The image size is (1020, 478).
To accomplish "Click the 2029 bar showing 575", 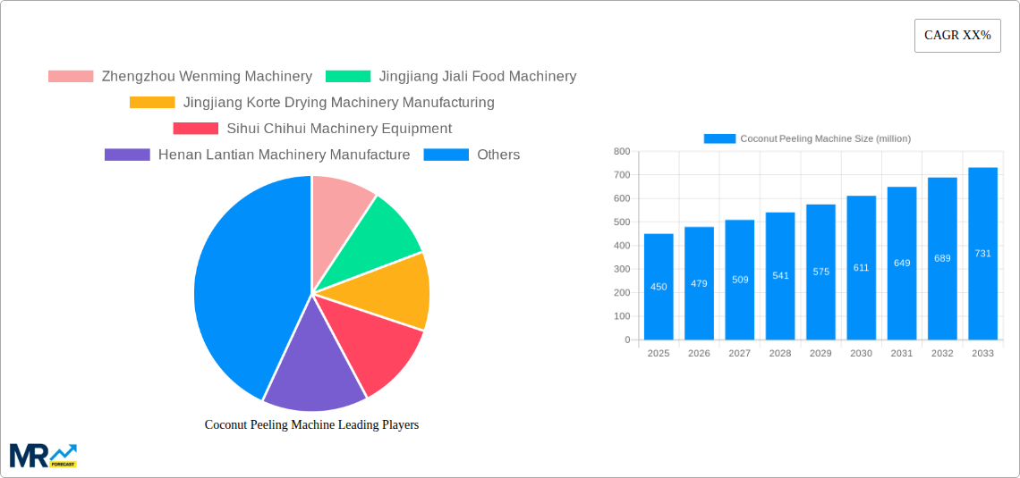I will click(821, 273).
